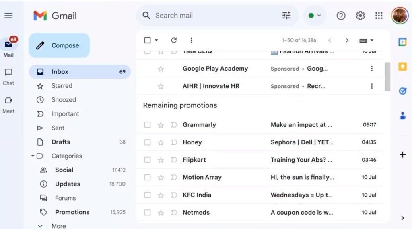Image resolution: width=412 pixels, height=229 pixels.
Task: Collapse the Categories section
Action: click(x=33, y=156)
